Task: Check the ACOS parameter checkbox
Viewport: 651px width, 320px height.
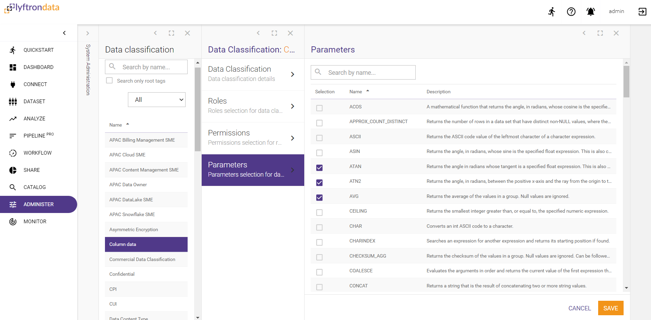Action: point(319,108)
